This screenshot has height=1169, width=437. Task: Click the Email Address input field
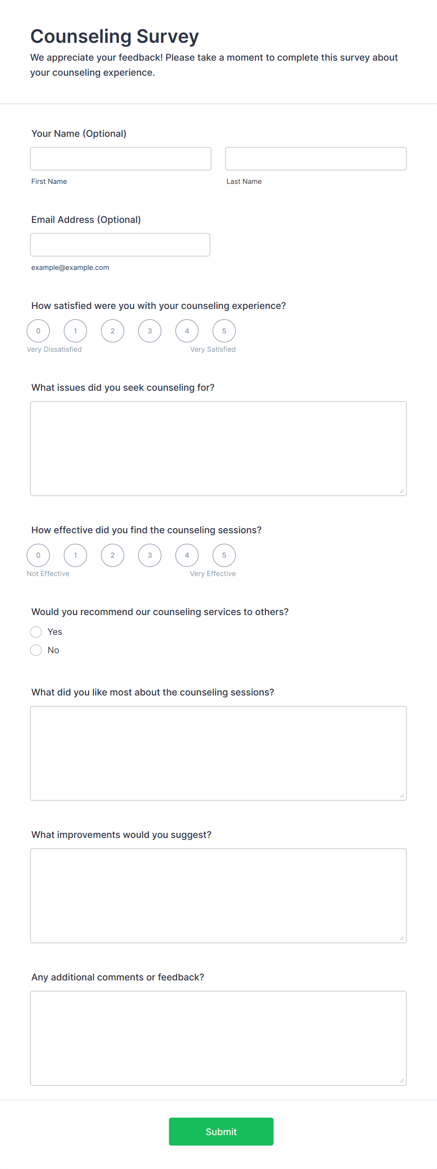[120, 244]
